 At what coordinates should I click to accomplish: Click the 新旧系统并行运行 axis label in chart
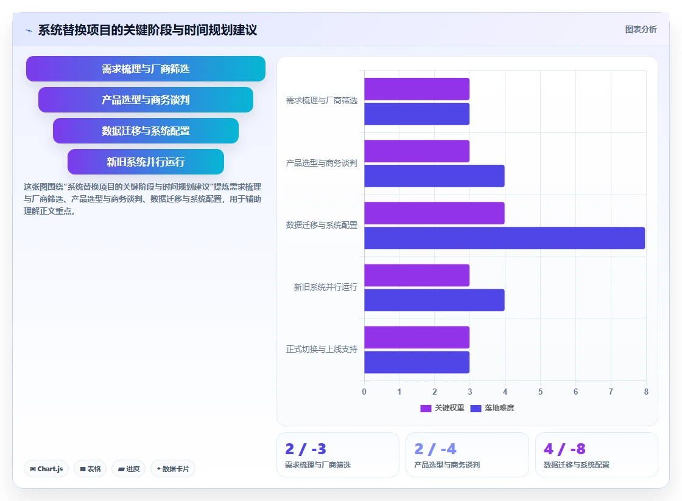325,288
